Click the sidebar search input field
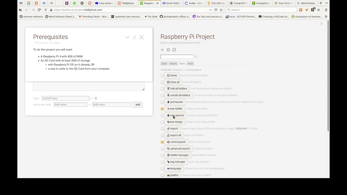Viewport: 347px width, 195px height. (177, 57)
